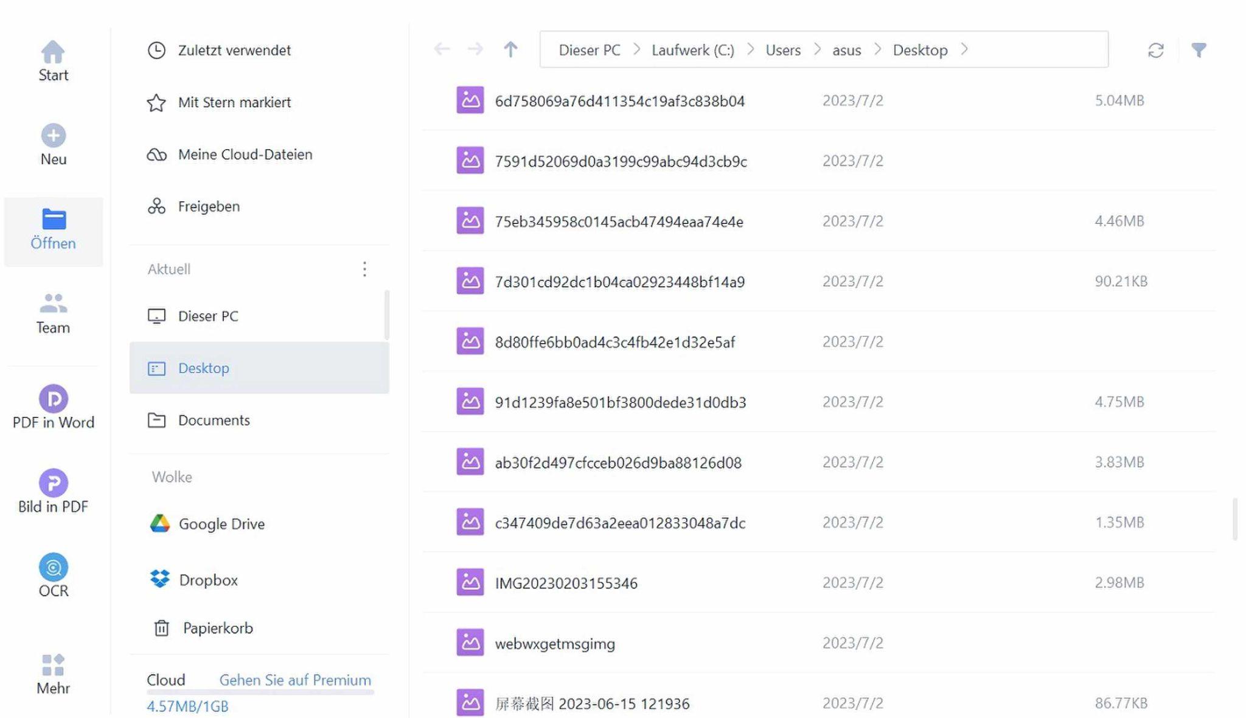This screenshot has width=1246, height=718.
Task: Open the filter funnel icon
Action: tap(1199, 50)
